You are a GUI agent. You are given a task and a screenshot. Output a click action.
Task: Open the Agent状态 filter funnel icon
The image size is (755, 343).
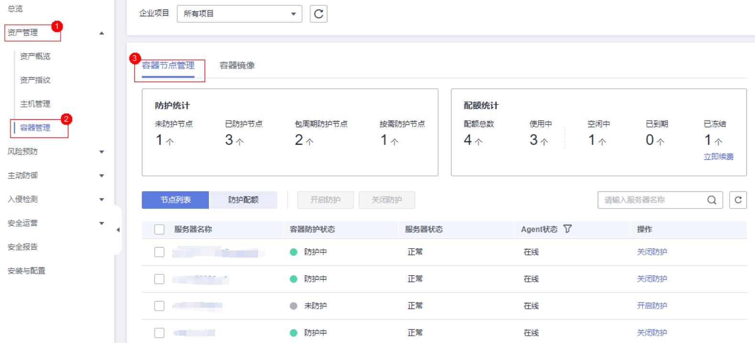click(x=567, y=229)
